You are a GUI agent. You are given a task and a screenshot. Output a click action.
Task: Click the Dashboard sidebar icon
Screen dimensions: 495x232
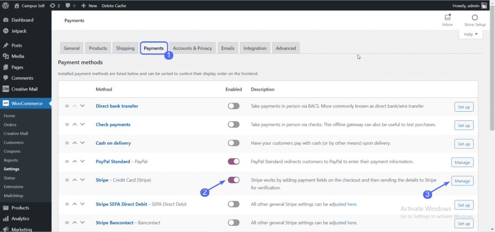5,20
